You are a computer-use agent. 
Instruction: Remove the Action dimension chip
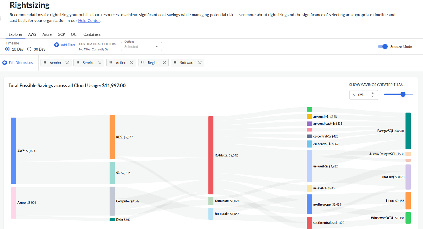(132, 63)
